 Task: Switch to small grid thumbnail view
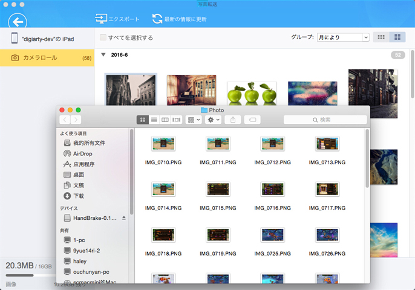(381, 37)
